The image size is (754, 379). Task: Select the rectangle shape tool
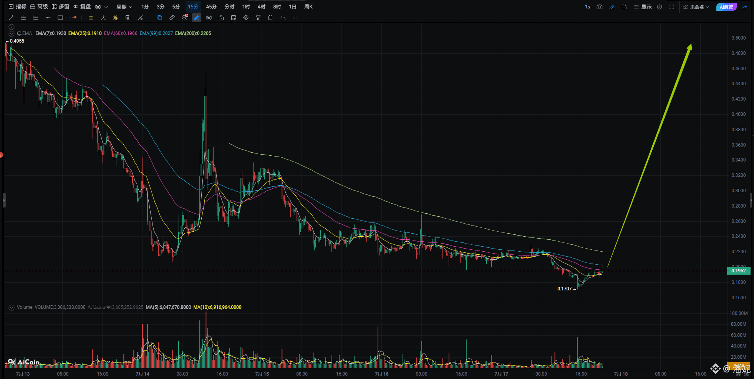click(60, 18)
